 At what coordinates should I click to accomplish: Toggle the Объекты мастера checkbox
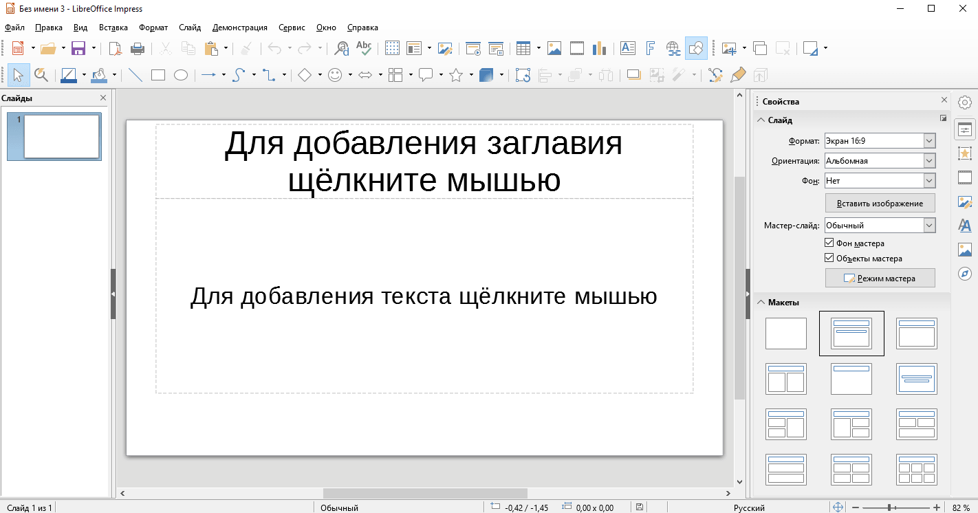pos(829,259)
